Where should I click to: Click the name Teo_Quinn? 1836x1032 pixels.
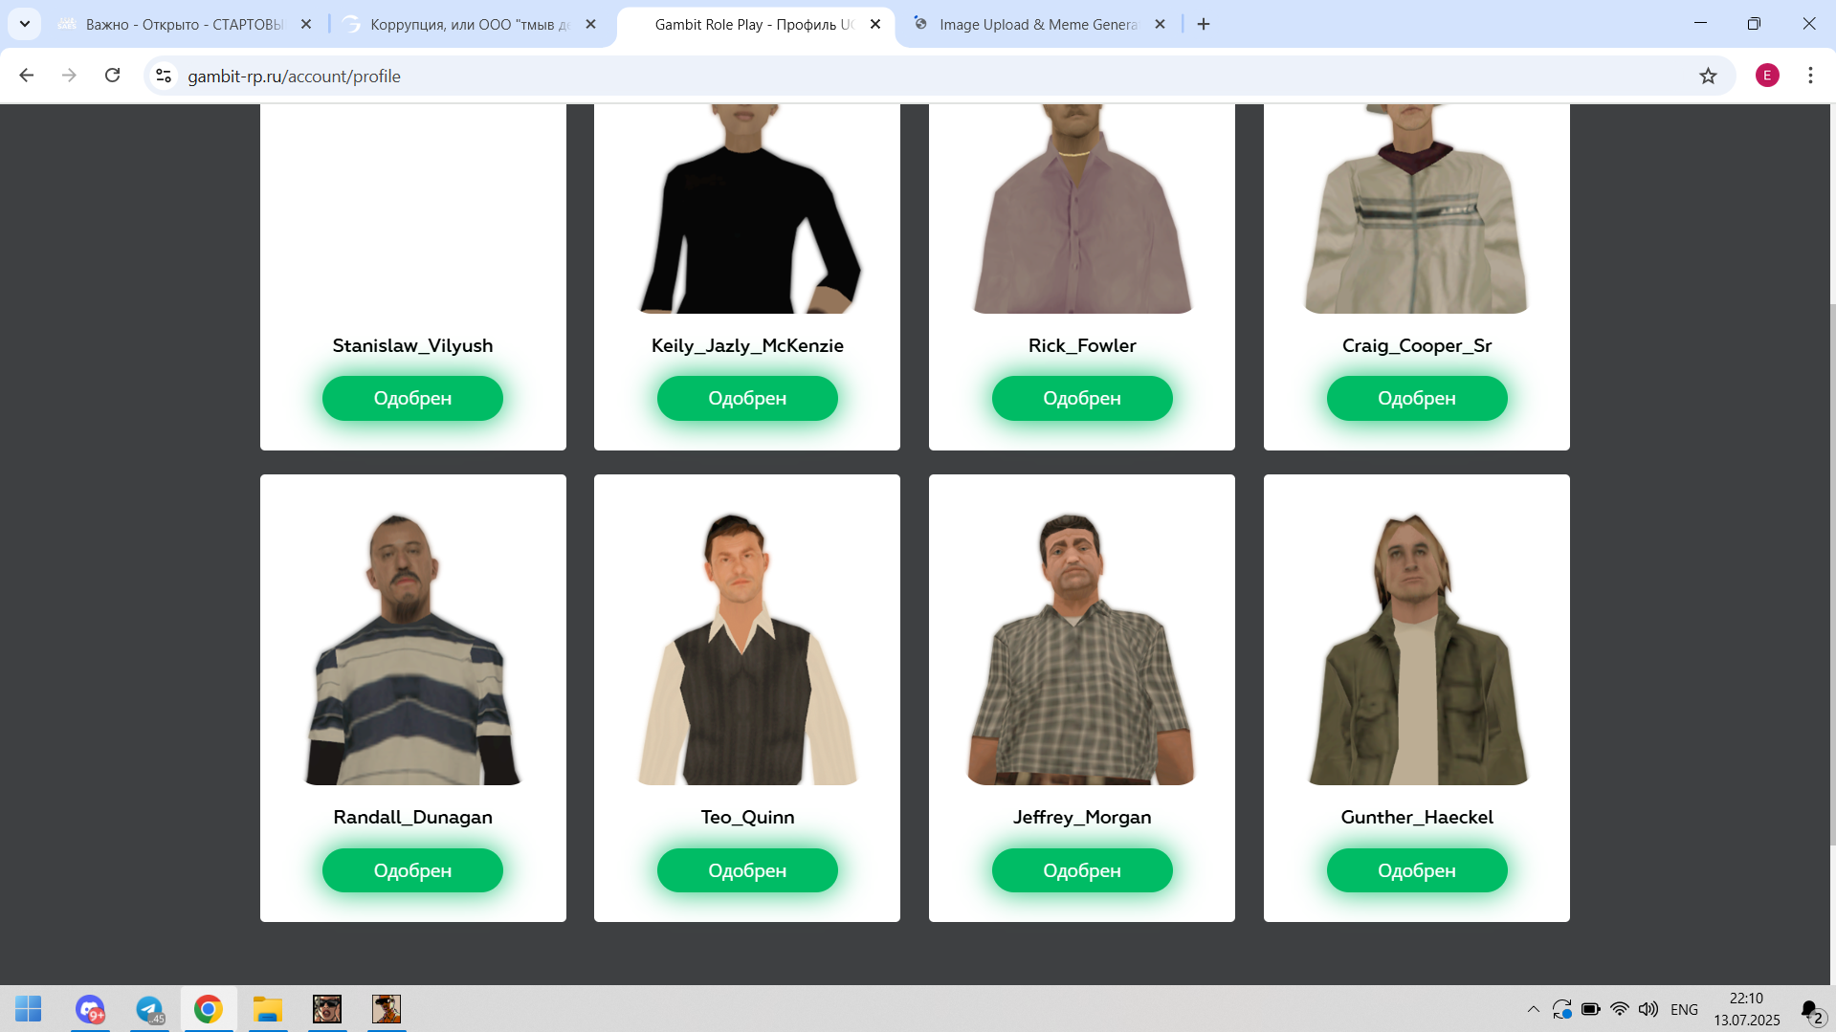pos(747,817)
